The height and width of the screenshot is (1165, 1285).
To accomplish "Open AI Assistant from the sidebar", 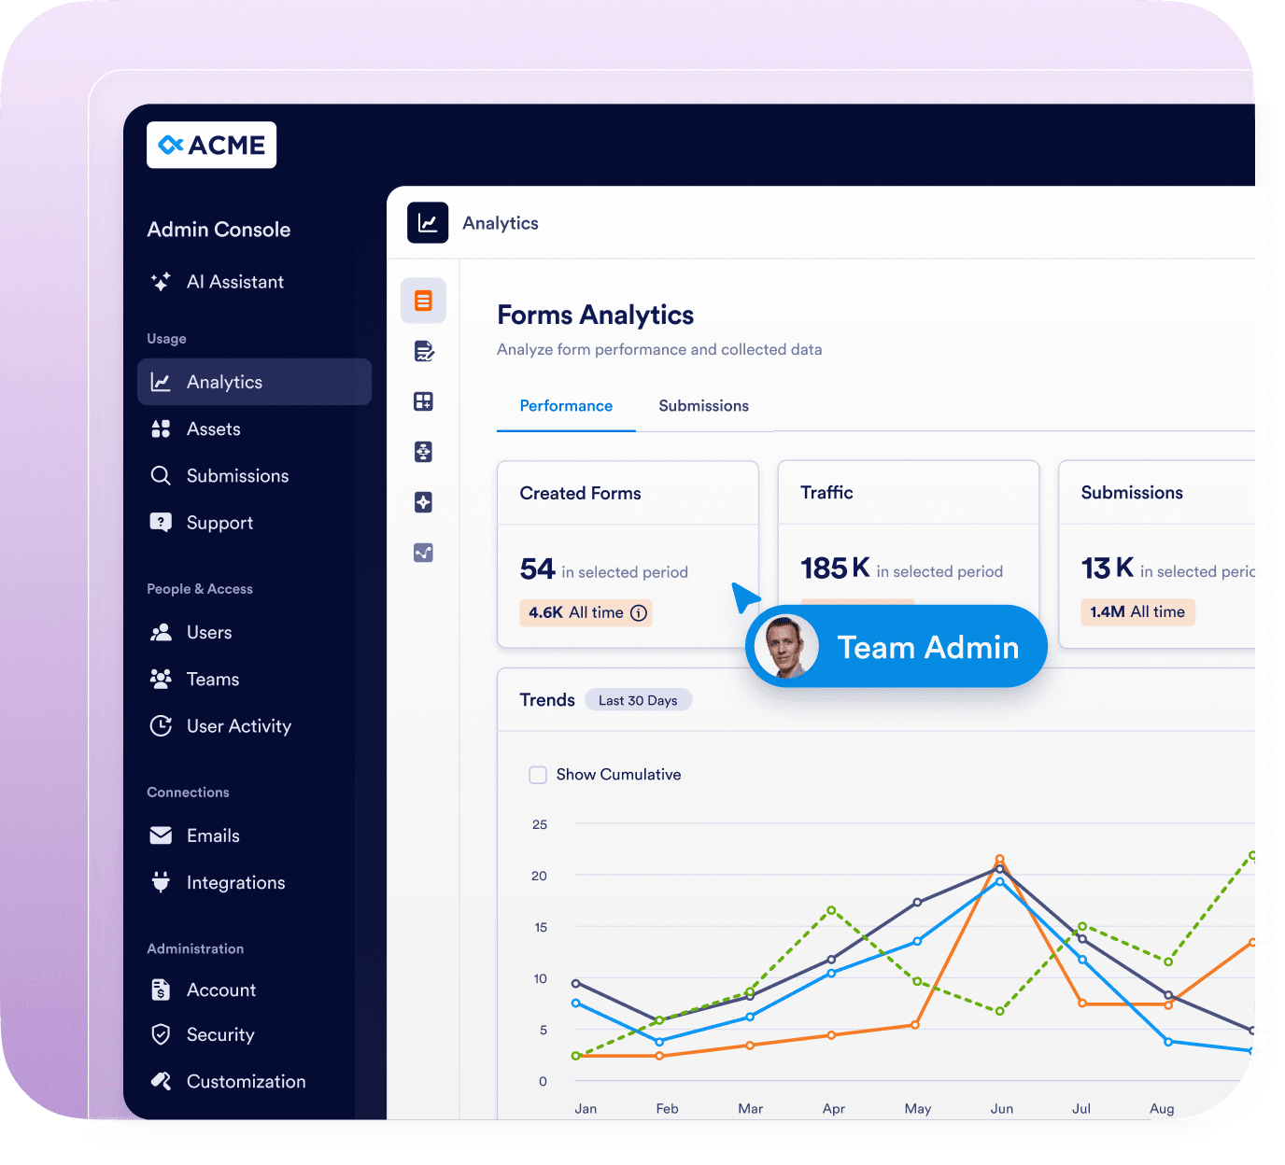I will point(234,282).
